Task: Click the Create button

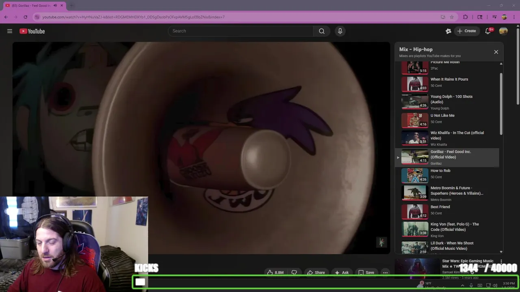Action: (466, 31)
